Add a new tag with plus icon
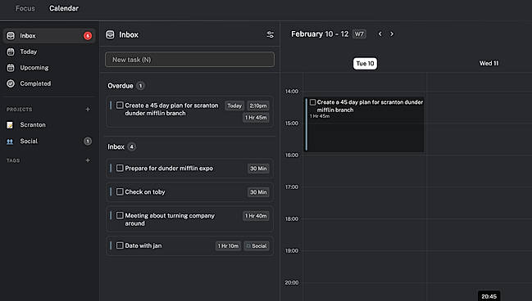This screenshot has height=301, width=532. coord(88,160)
